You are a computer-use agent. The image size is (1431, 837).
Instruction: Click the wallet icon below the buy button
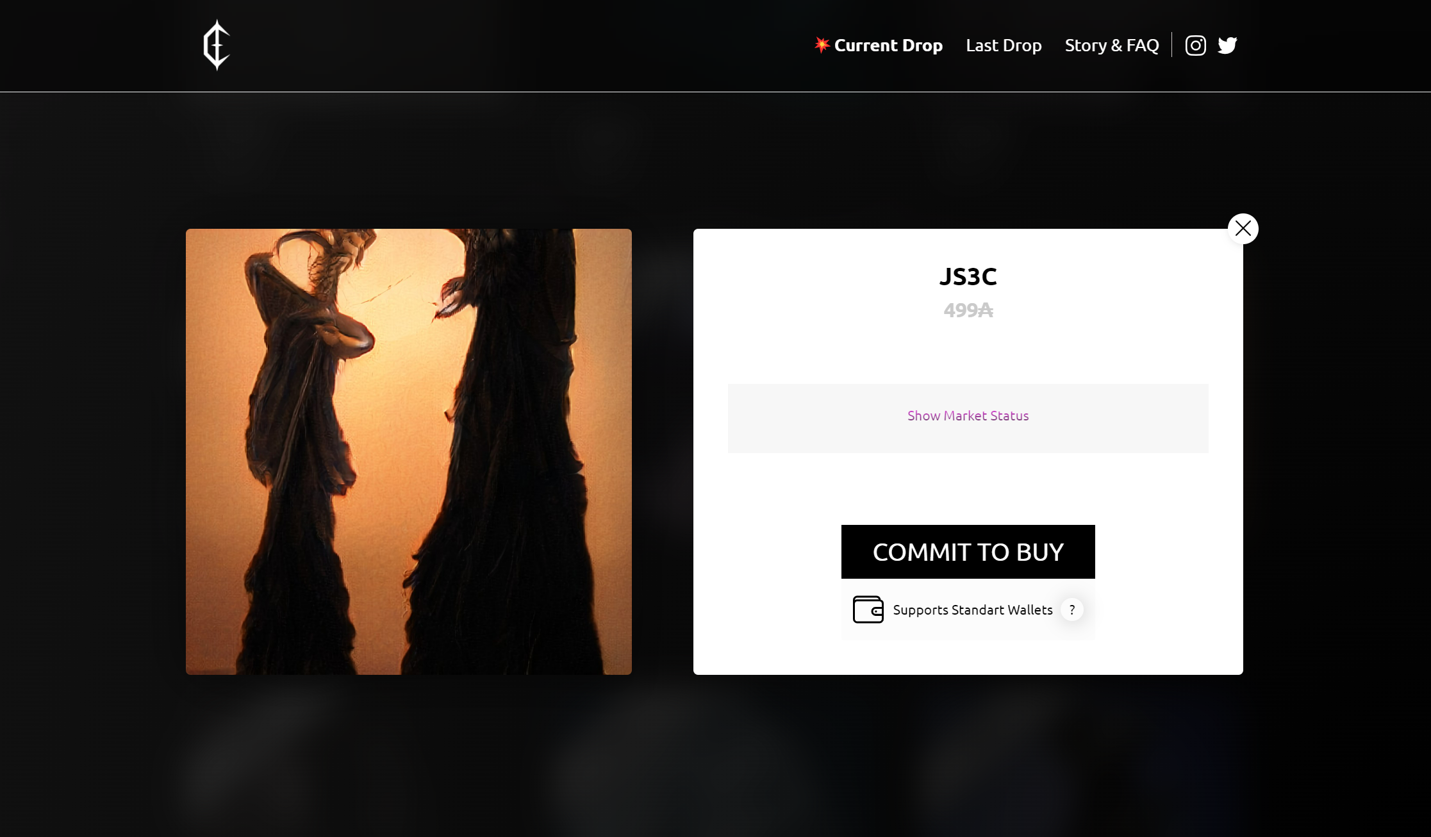pos(868,609)
